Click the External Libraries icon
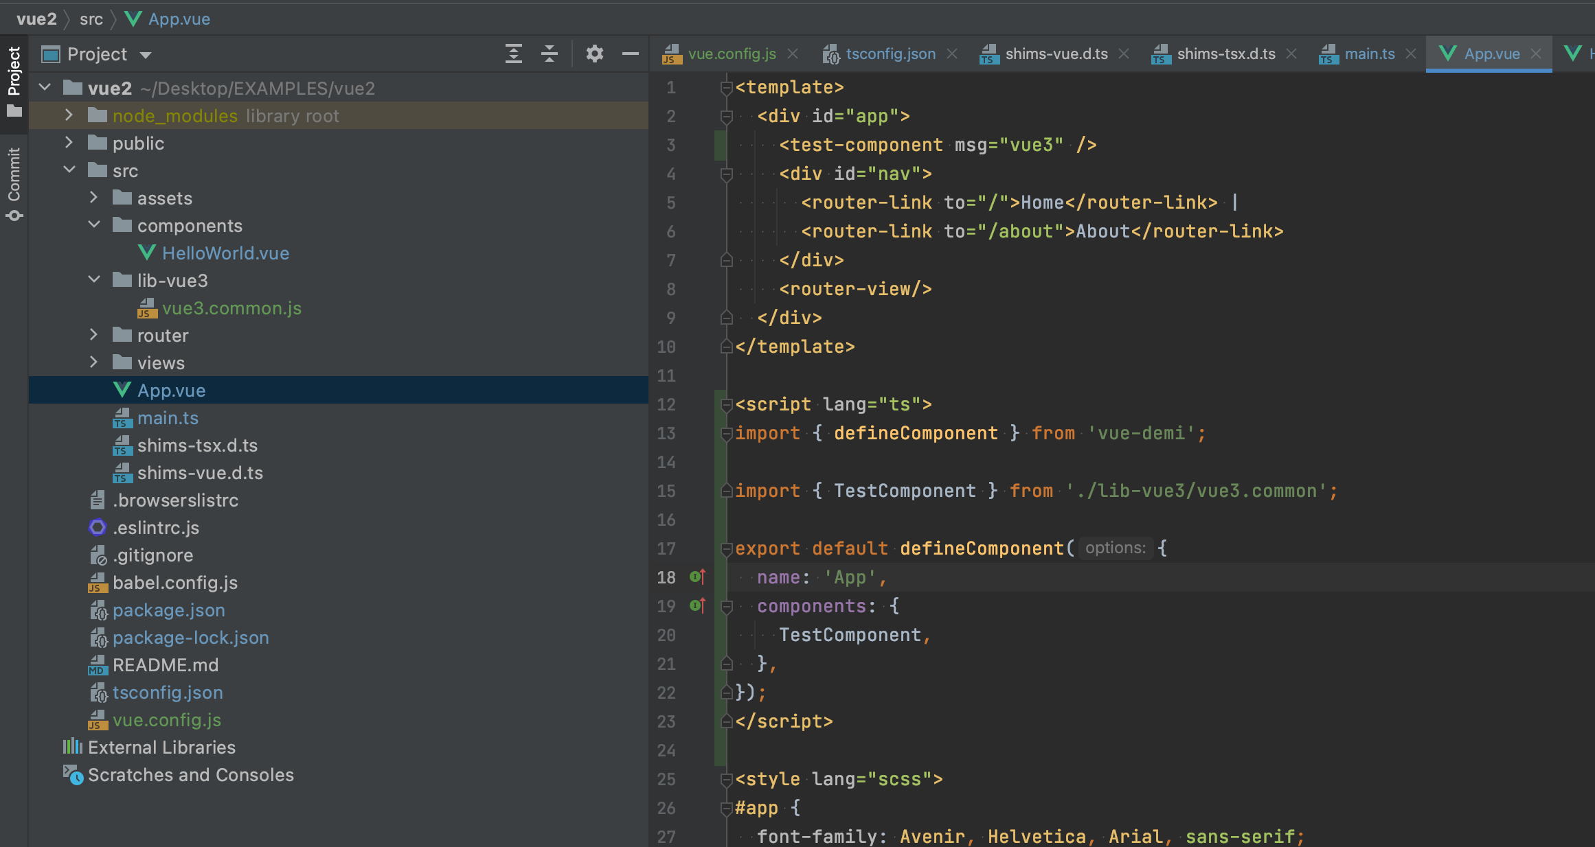Viewport: 1595px width, 847px height. (x=73, y=747)
